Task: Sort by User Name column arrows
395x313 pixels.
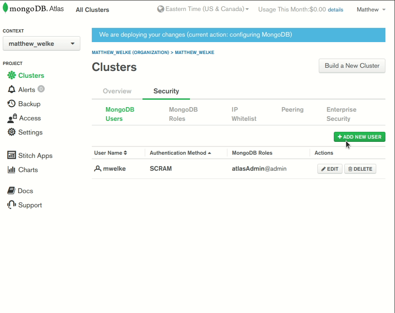Action: [125, 153]
